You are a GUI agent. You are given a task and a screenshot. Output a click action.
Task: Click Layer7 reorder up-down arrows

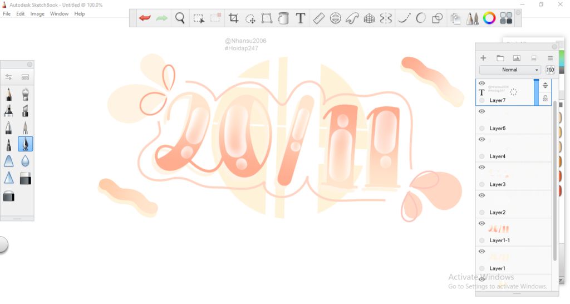click(x=546, y=85)
